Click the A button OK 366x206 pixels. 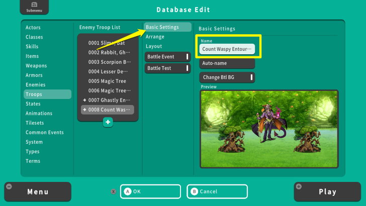coord(150,191)
